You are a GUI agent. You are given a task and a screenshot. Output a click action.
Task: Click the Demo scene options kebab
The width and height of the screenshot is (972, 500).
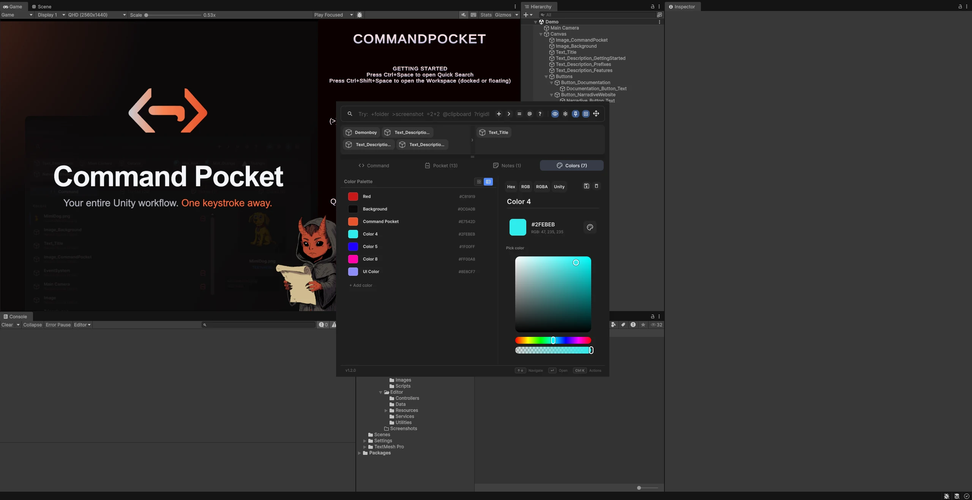659,22
